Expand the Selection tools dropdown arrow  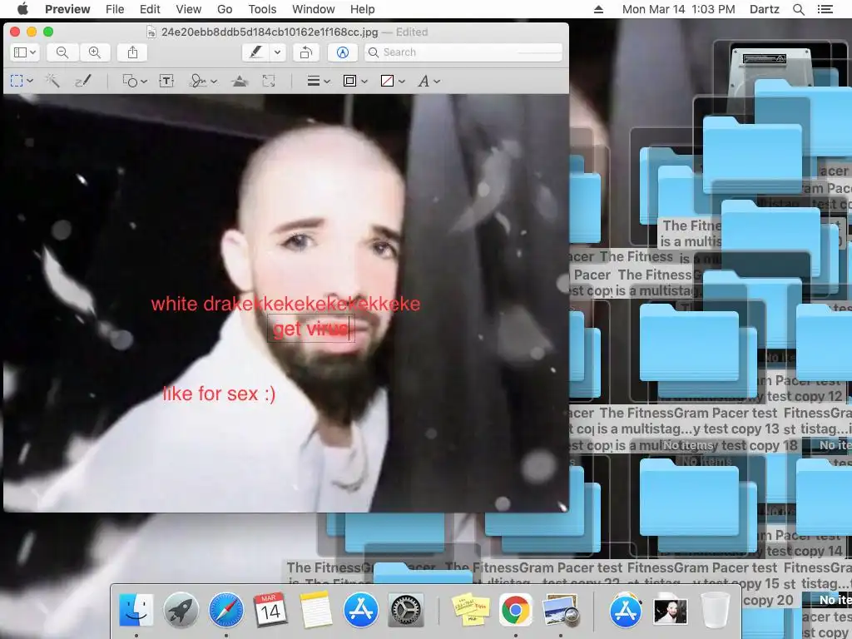(30, 81)
